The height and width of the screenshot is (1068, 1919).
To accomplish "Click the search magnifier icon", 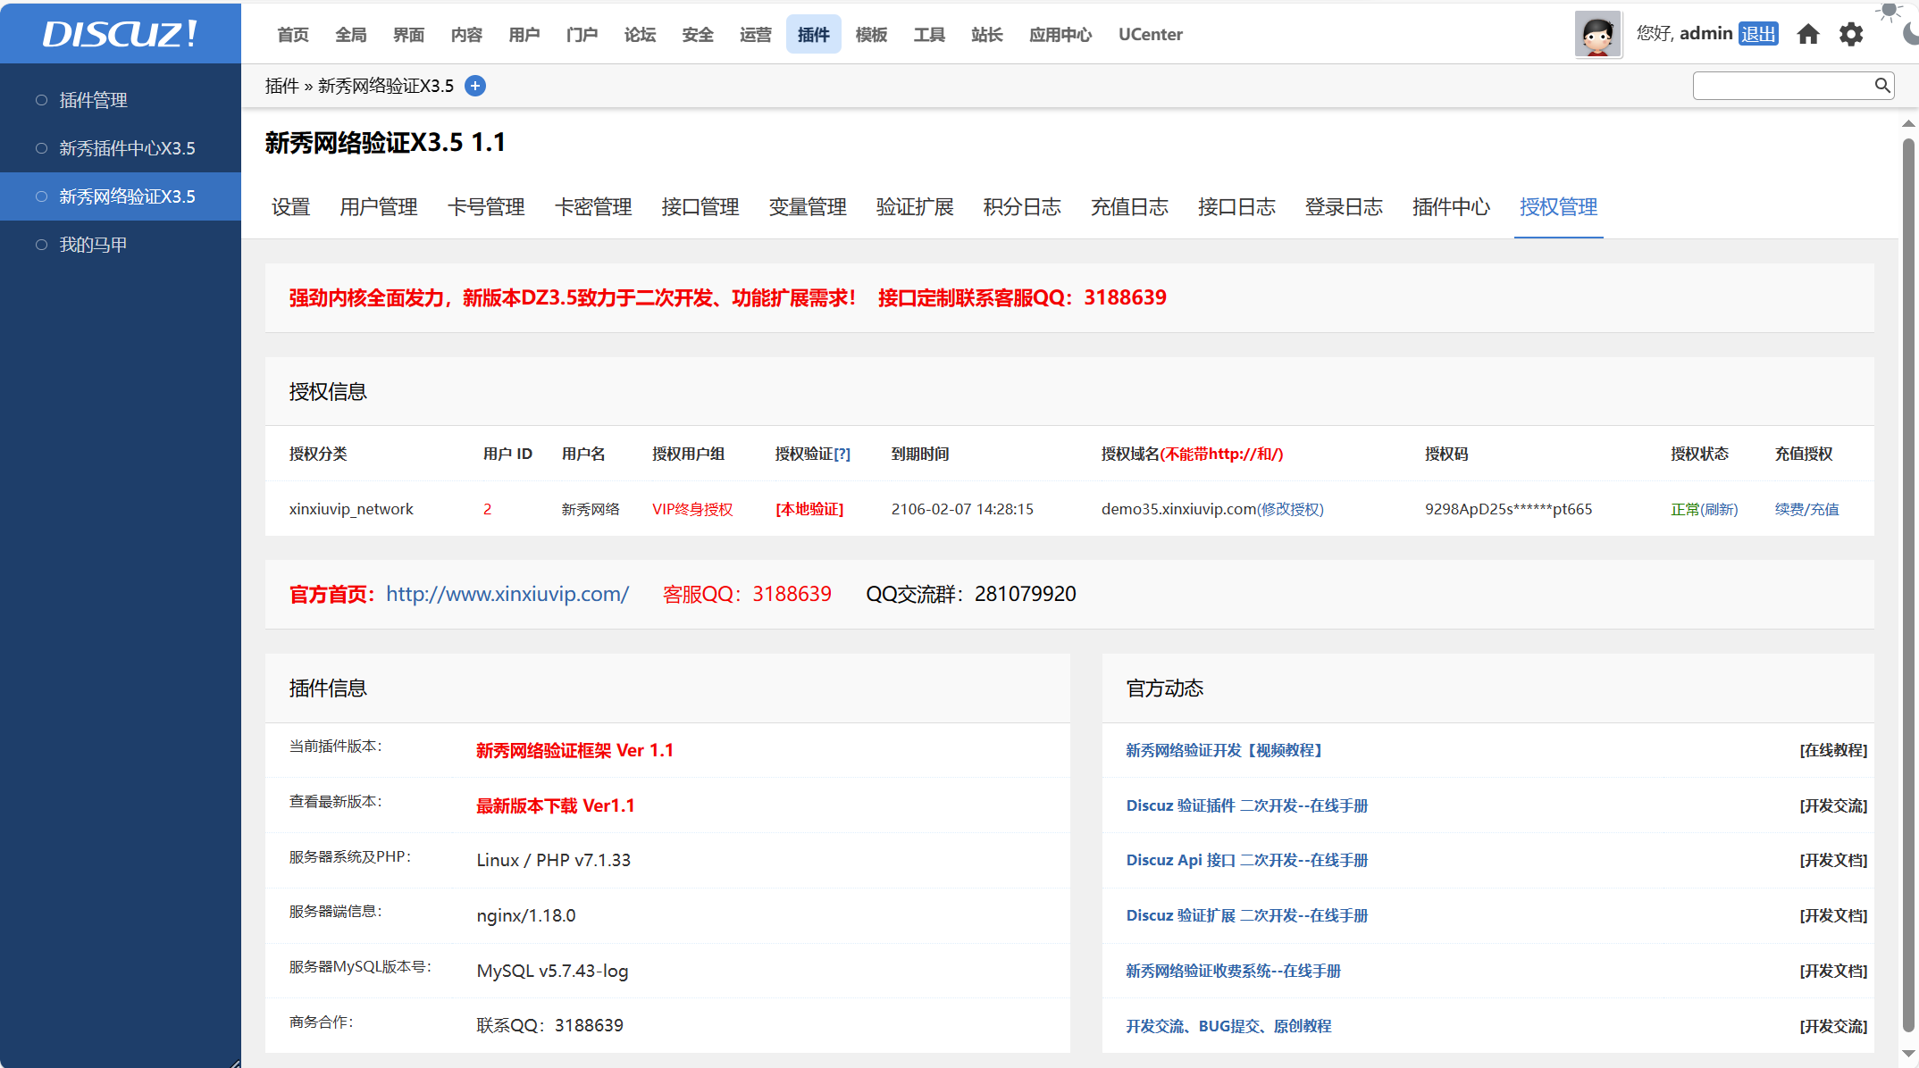I will [1881, 85].
